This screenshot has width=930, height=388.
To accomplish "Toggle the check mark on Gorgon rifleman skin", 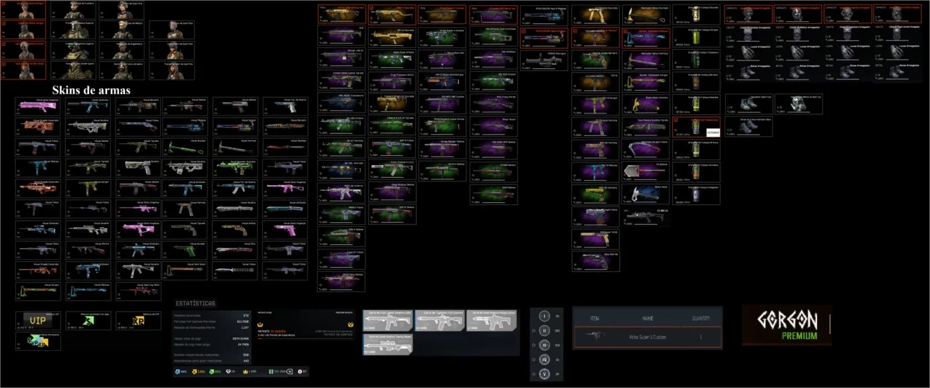I will click(x=3, y=3).
